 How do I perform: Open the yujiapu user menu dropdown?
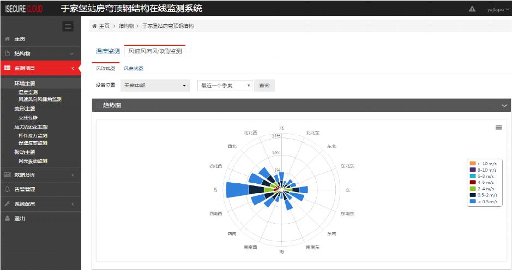click(498, 9)
